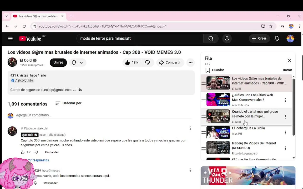The width and height of the screenshot is (303, 189).
Task: Select current Los vídeos G@re queue item title
Action: click(x=259, y=81)
